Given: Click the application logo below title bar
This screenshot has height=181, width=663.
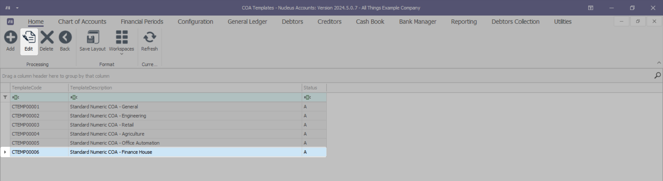Looking at the screenshot, I should pyautogui.click(x=10, y=21).
